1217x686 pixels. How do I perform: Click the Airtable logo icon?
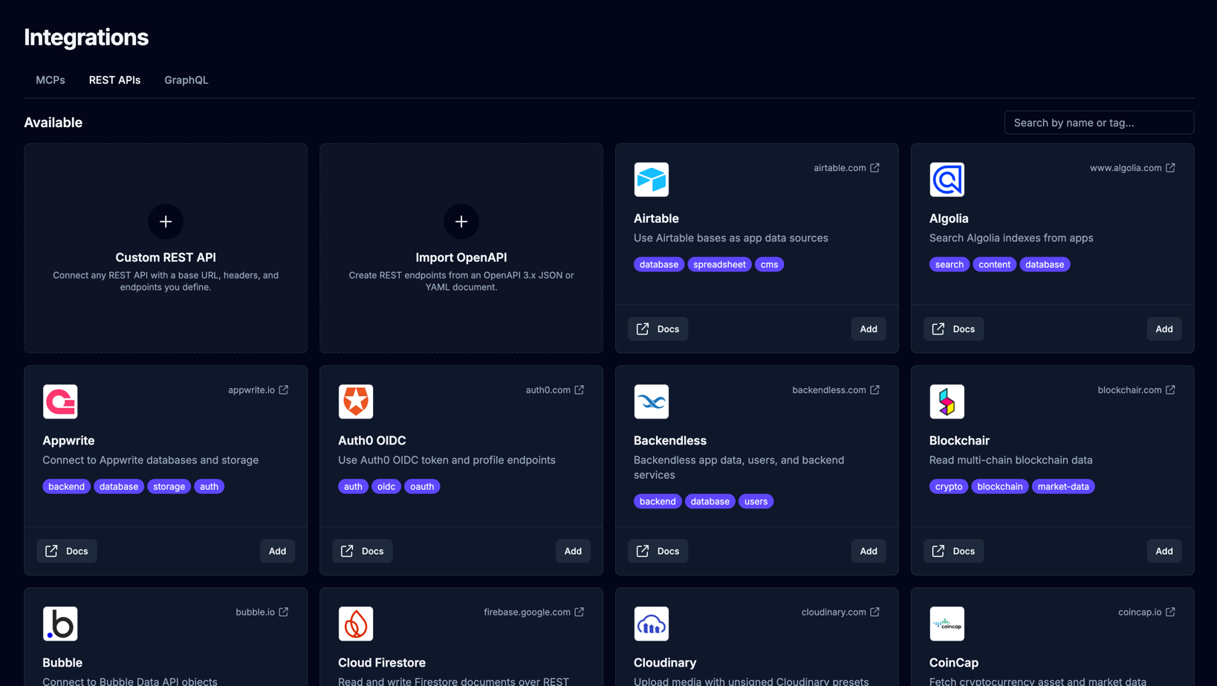(x=652, y=180)
